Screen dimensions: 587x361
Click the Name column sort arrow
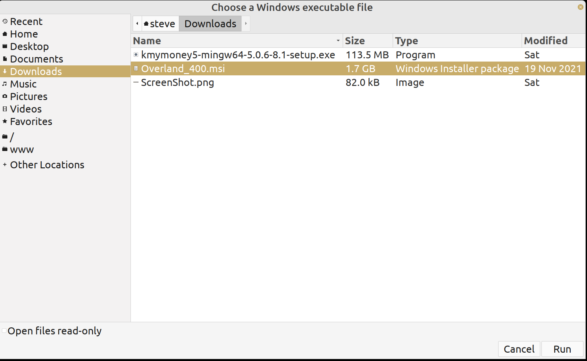(x=338, y=41)
